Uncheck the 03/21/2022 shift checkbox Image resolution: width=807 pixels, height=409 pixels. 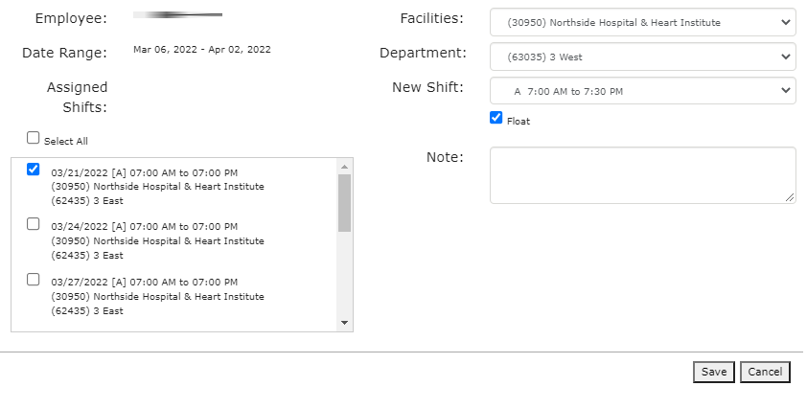(x=34, y=170)
